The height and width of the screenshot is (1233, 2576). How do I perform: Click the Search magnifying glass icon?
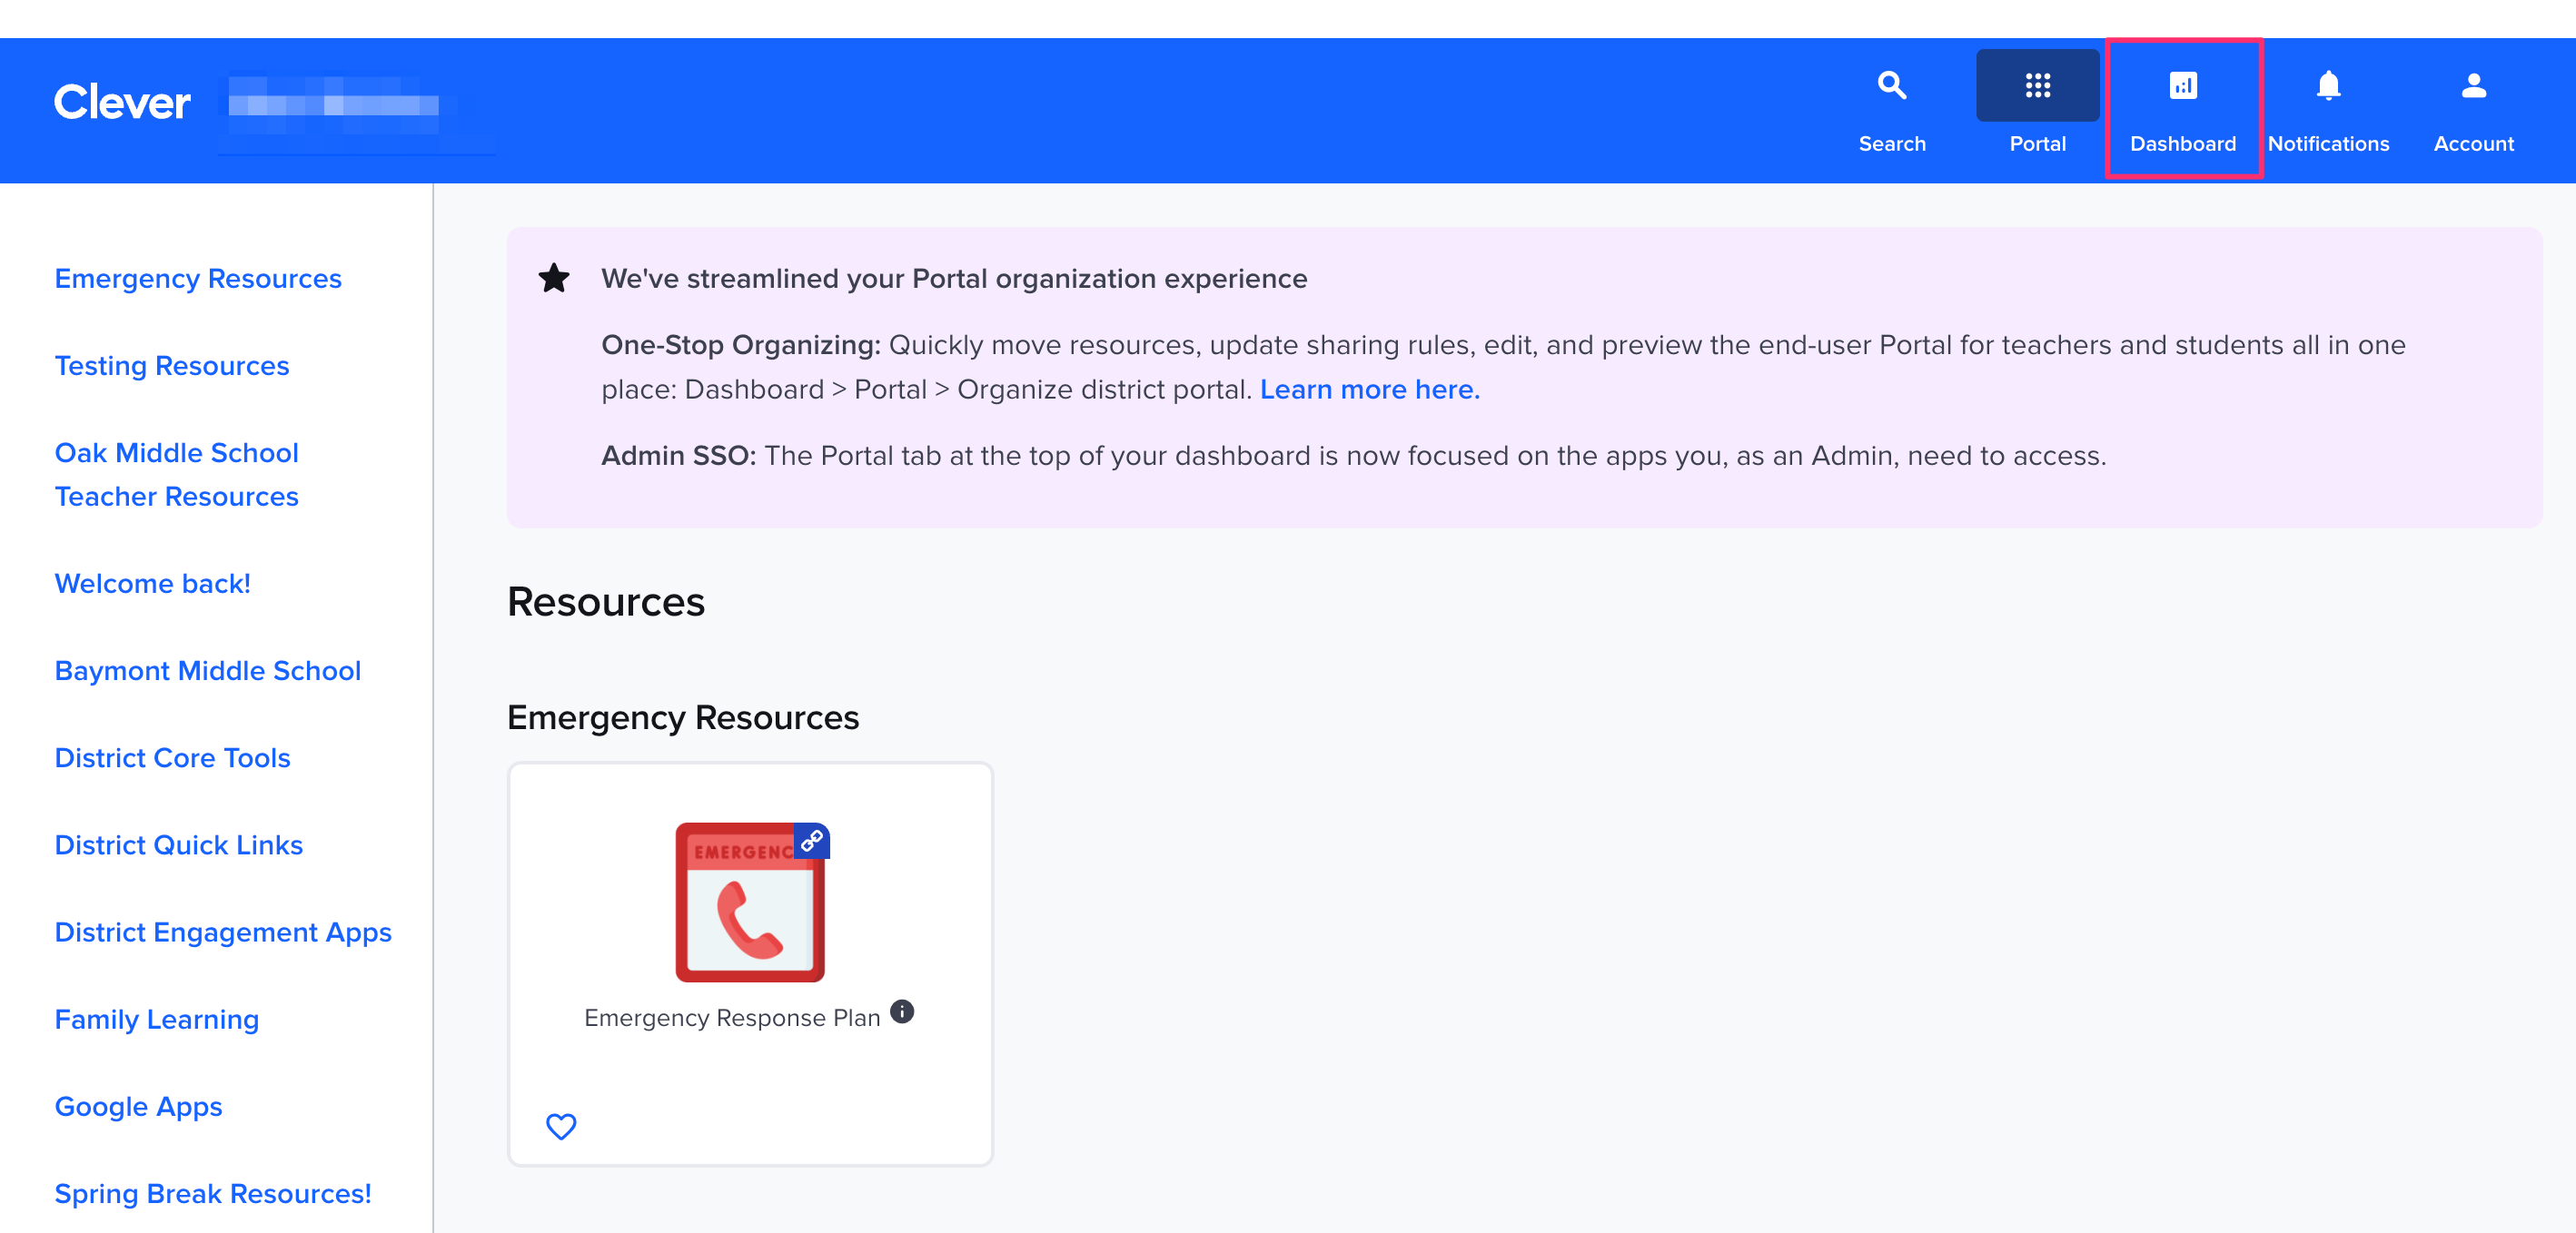1891,87
